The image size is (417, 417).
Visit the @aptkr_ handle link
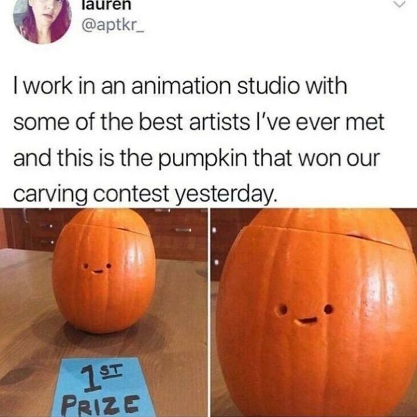(113, 26)
